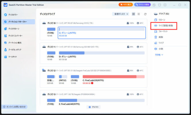Open the pending task list icon in title bar
Viewport: 191px width, 115px height.
click(x=154, y=5)
